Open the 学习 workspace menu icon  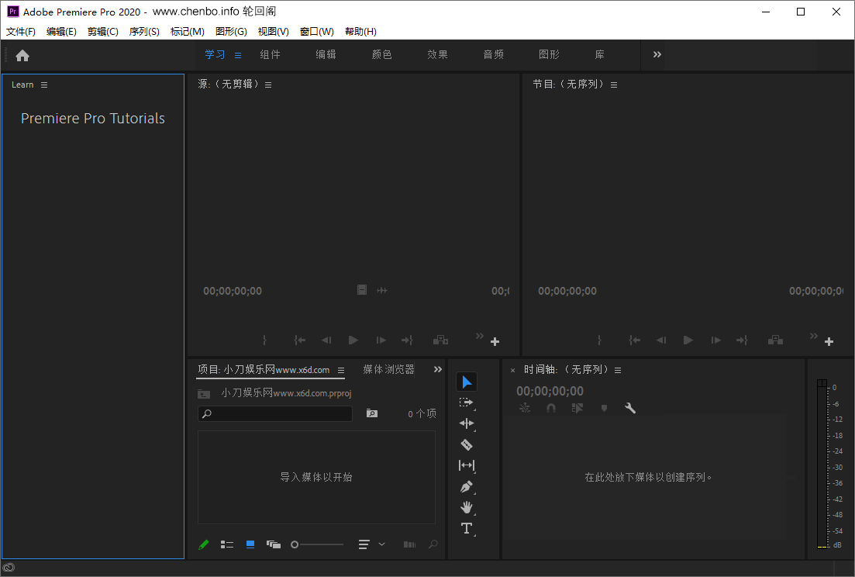[238, 56]
